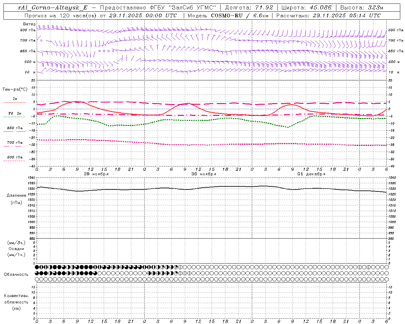Click the Конвективн. convective cloud label
405x324 pixels.
[16, 296]
